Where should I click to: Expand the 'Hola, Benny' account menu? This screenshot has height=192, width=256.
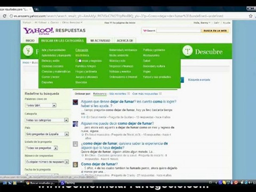pos(202,23)
